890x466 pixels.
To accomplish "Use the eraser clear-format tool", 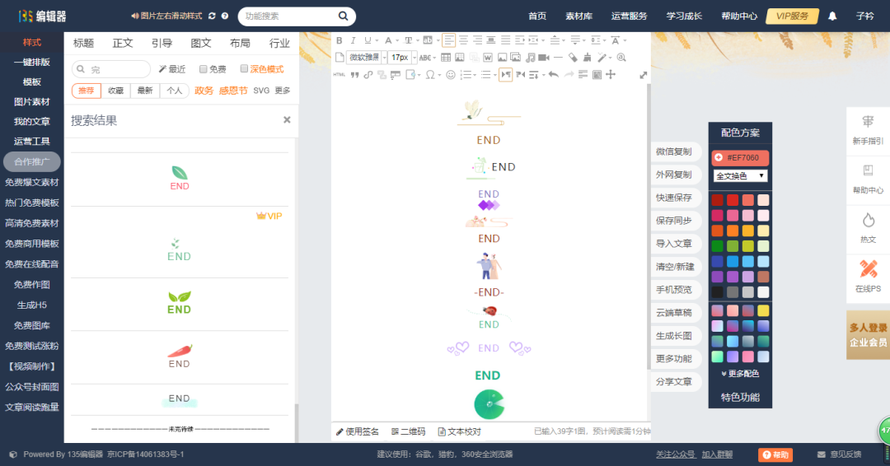I will [x=573, y=58].
